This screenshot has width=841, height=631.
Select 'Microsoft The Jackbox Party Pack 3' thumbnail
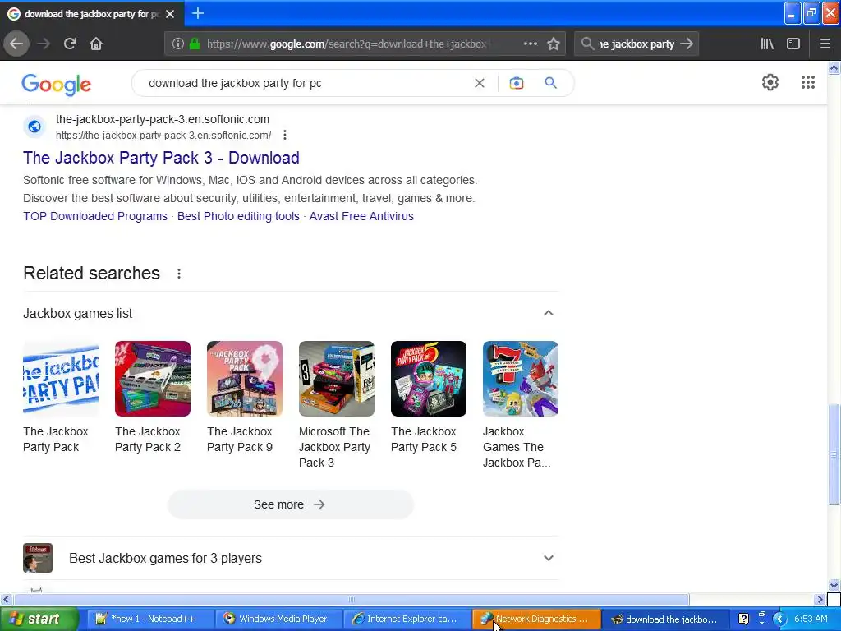(x=336, y=378)
